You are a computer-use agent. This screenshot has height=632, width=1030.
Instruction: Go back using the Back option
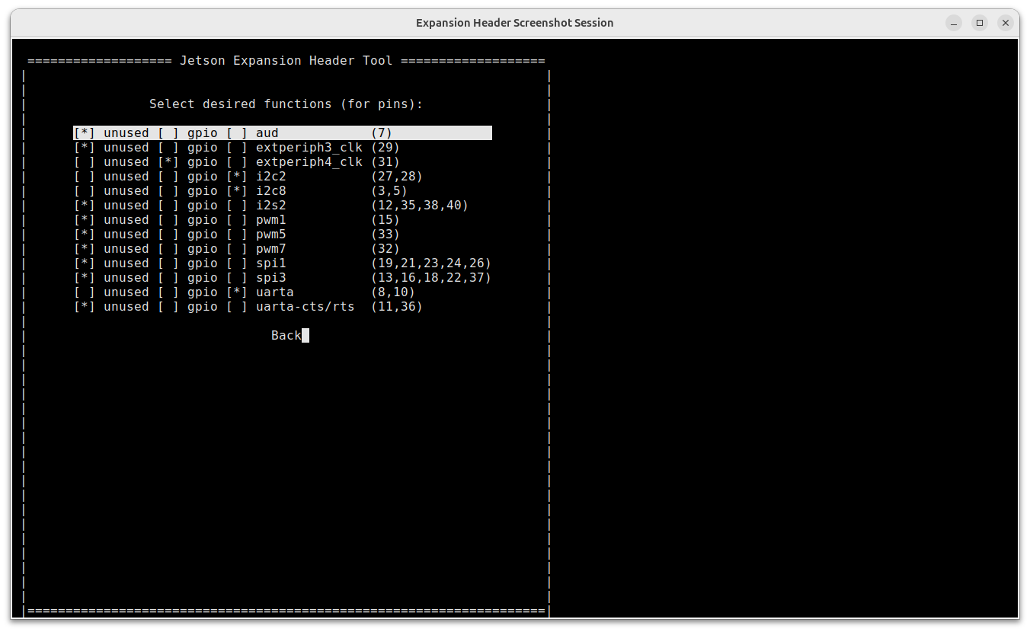coord(286,336)
